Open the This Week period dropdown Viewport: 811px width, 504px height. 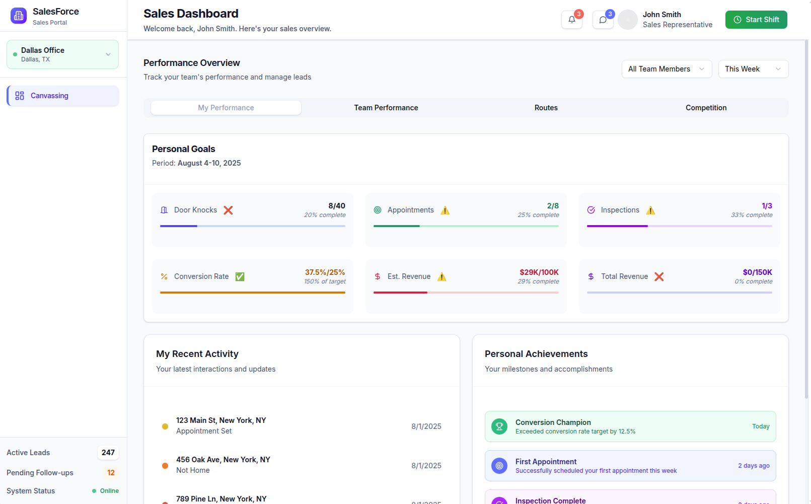coord(753,69)
